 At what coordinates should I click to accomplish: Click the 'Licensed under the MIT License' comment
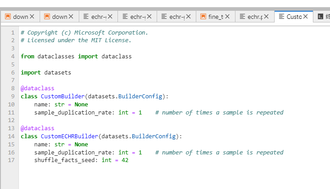click(x=76, y=40)
